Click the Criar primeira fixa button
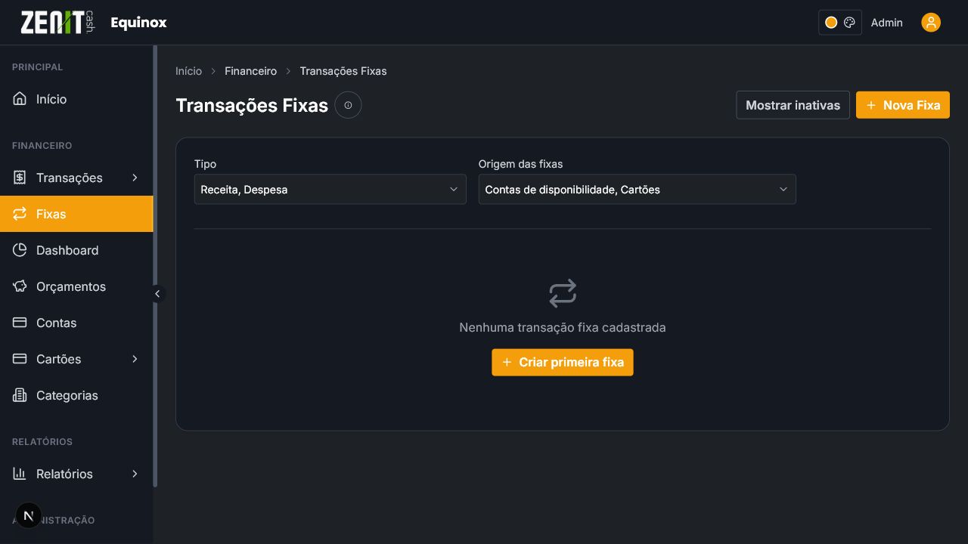 tap(563, 362)
